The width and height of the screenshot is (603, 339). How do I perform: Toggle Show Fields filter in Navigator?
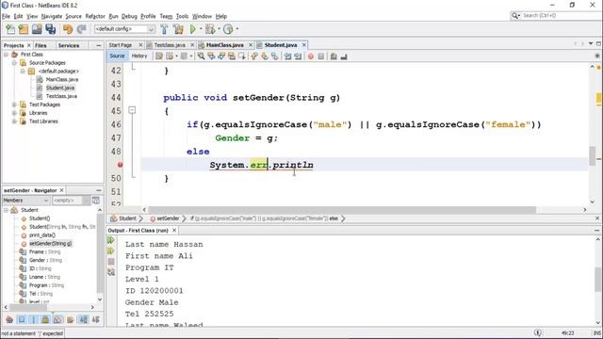click(22, 320)
